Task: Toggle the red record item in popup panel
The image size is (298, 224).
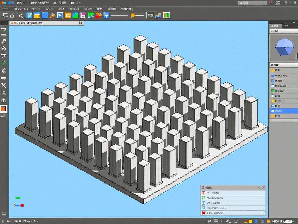Action: point(204,193)
